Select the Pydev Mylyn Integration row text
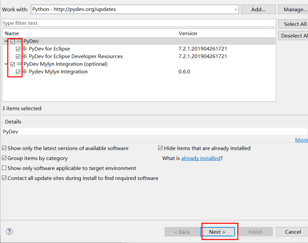Viewport: 308px width, 243px height. pyautogui.click(x=58, y=72)
